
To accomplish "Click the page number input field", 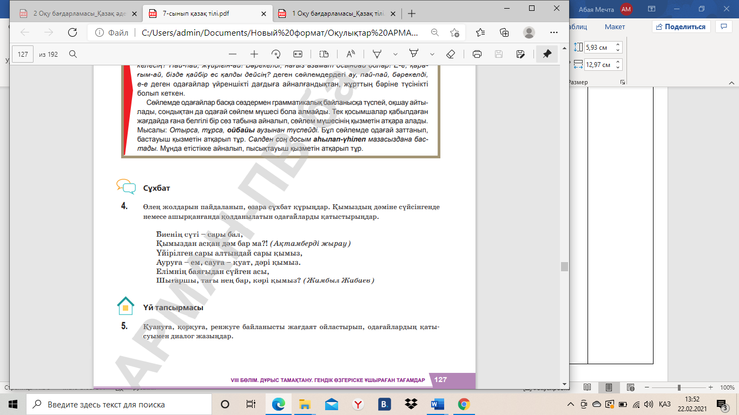I will pyautogui.click(x=23, y=54).
